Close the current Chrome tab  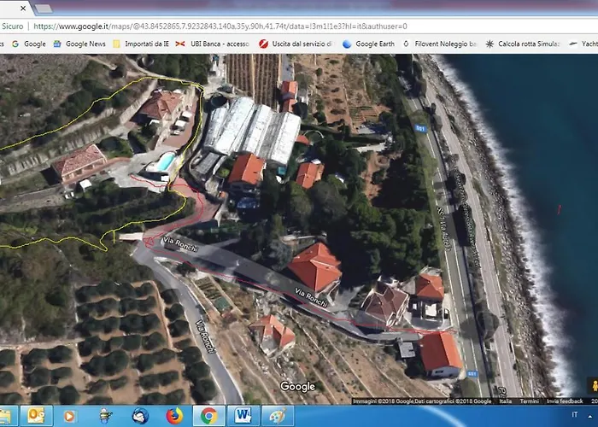[x=23, y=8]
